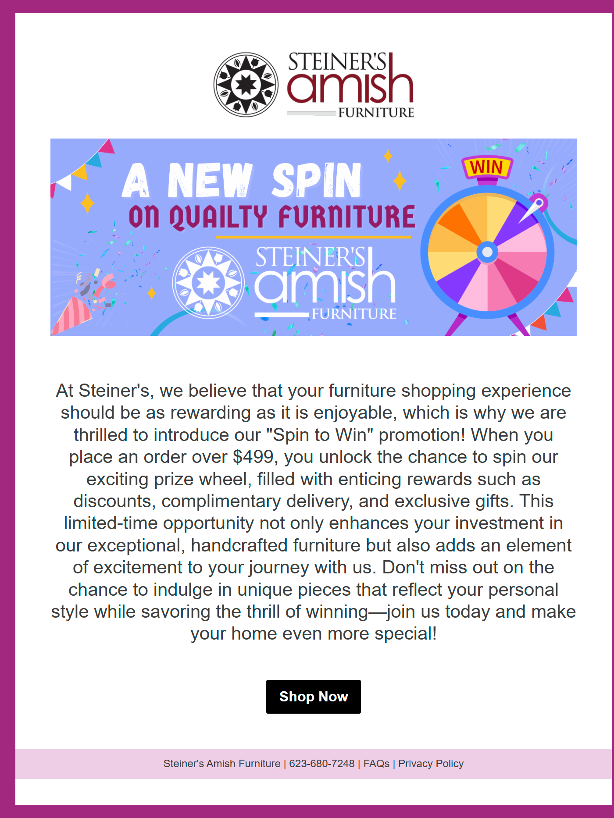614x818 pixels.
Task: Click the prize wheel center hub
Action: 487,252
